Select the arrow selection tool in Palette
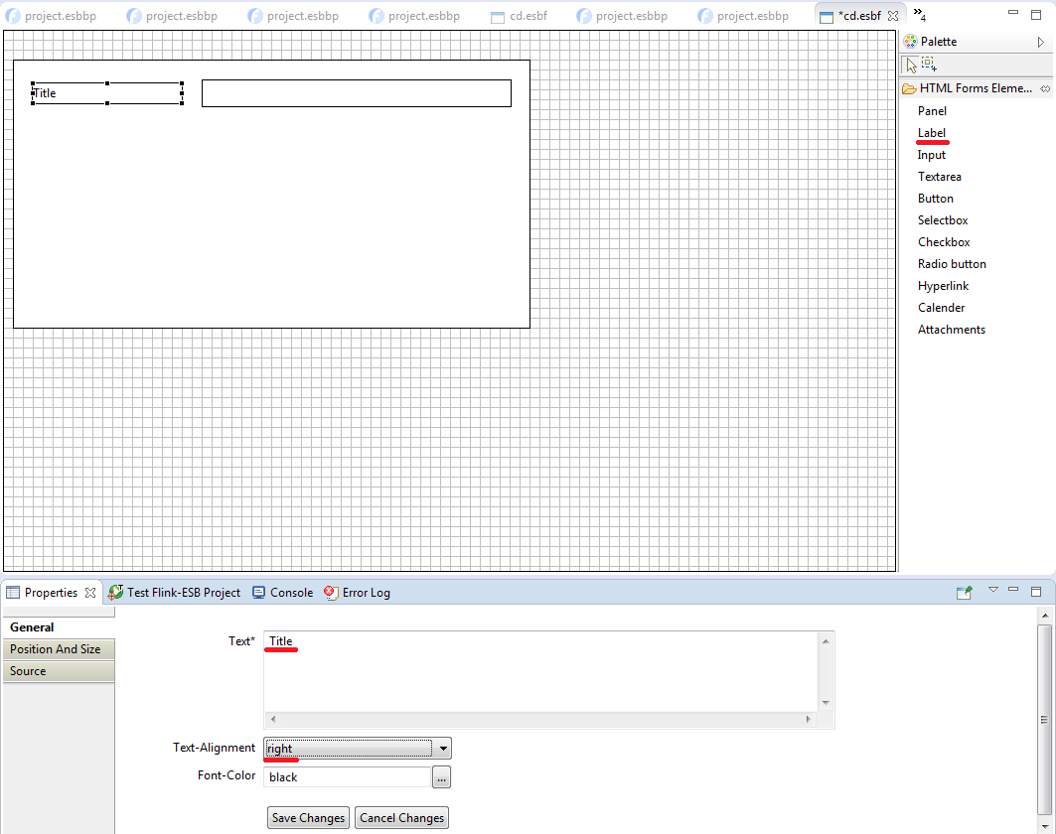 (x=911, y=66)
